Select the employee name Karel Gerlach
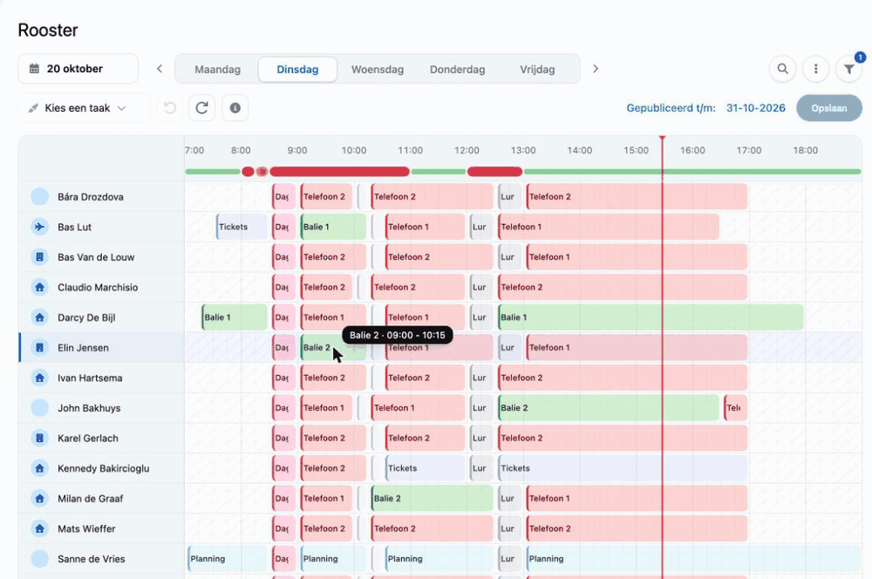Viewport: 872px width, 579px height. pos(88,439)
